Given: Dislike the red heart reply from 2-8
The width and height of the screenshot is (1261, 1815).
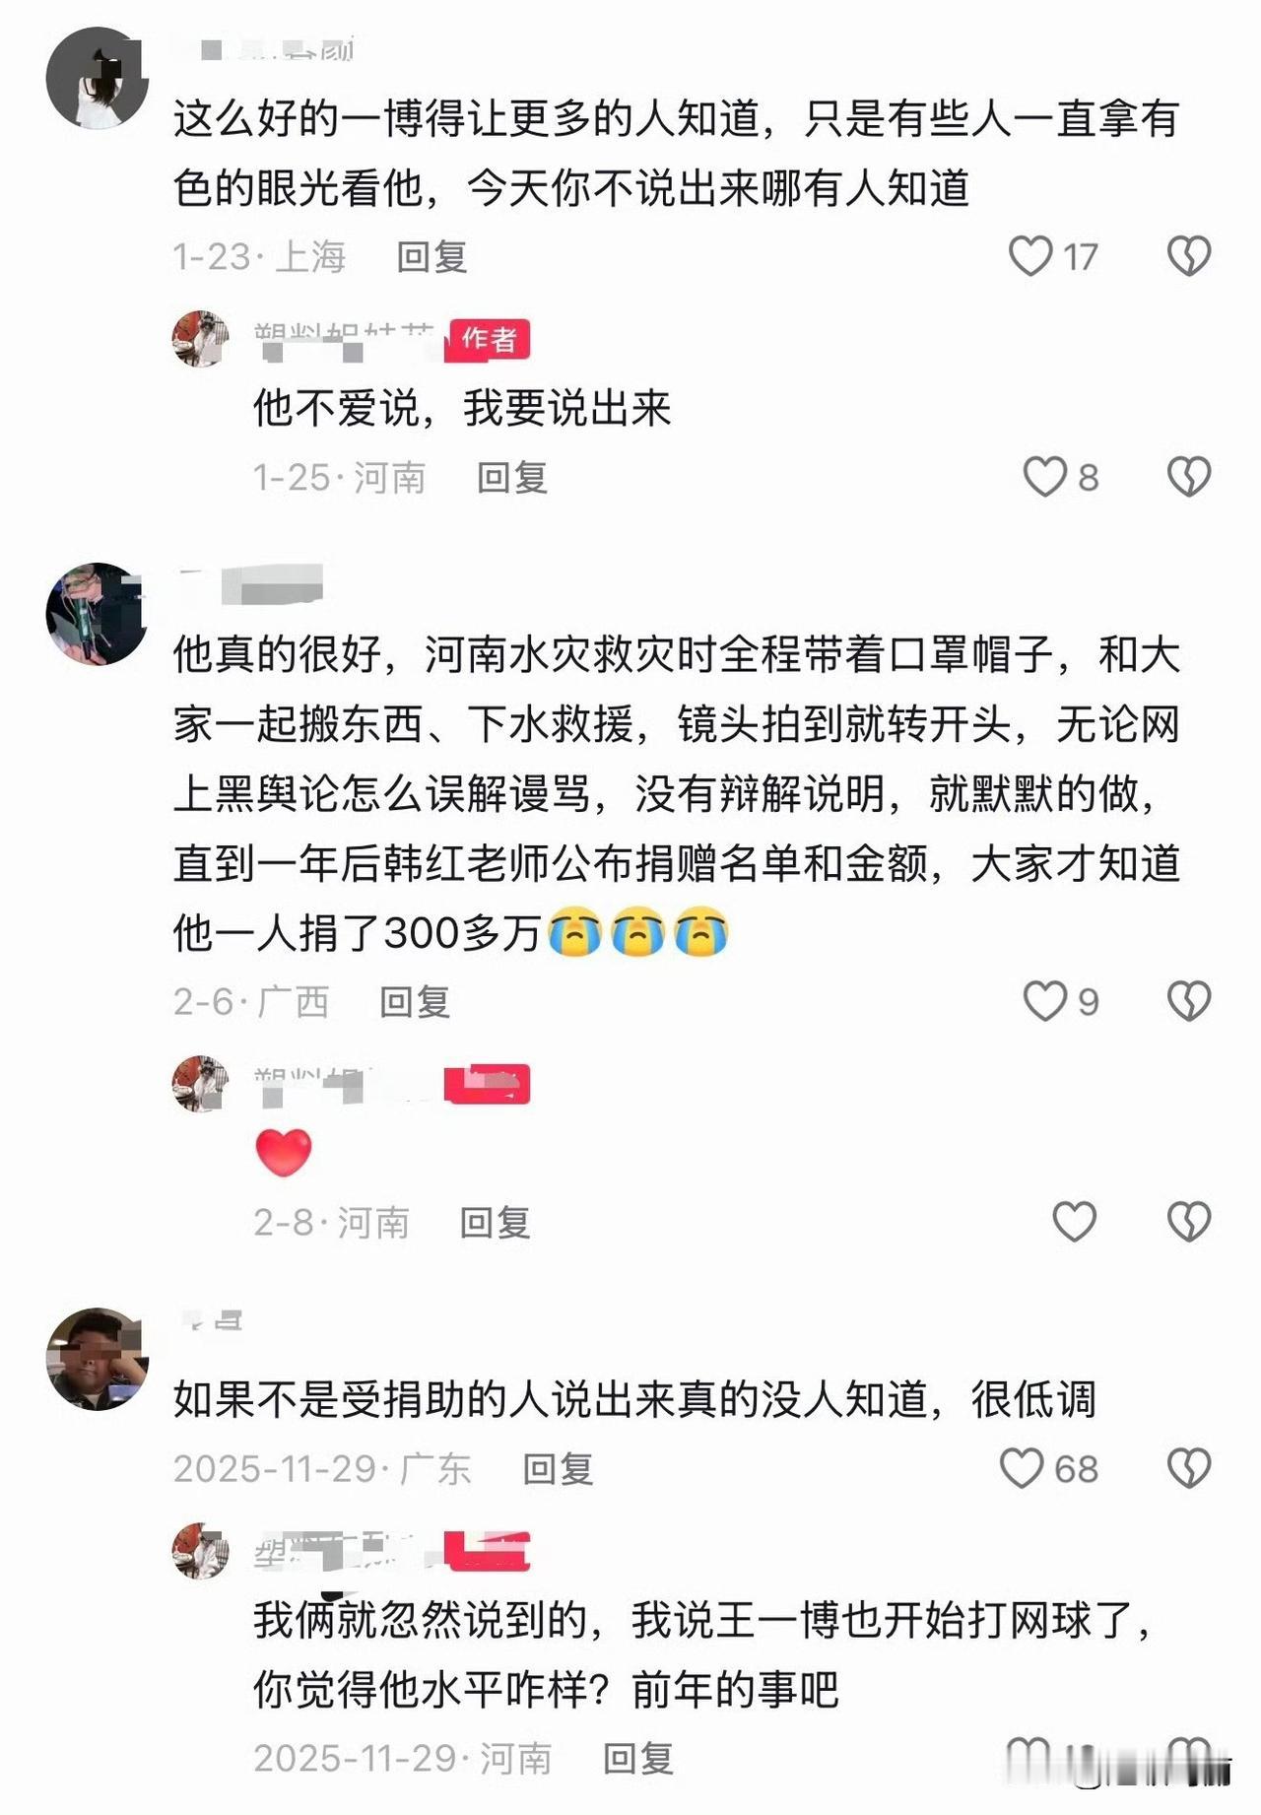Looking at the screenshot, I should (x=1189, y=1223).
